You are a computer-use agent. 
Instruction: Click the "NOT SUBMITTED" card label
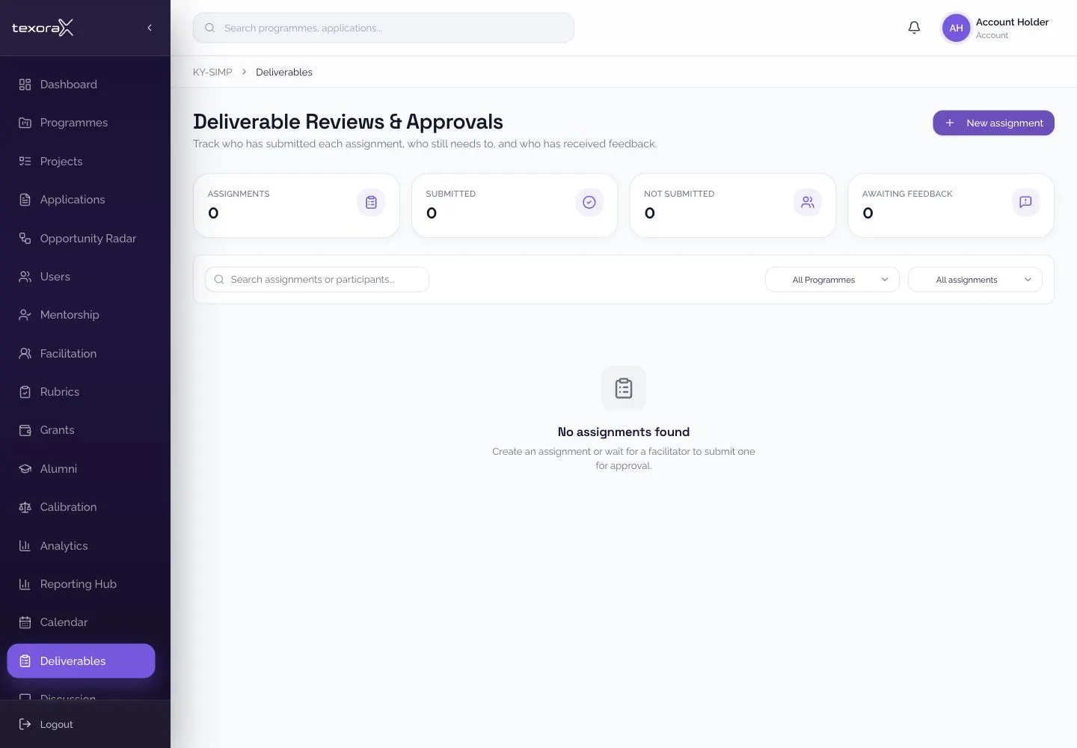coord(679,194)
